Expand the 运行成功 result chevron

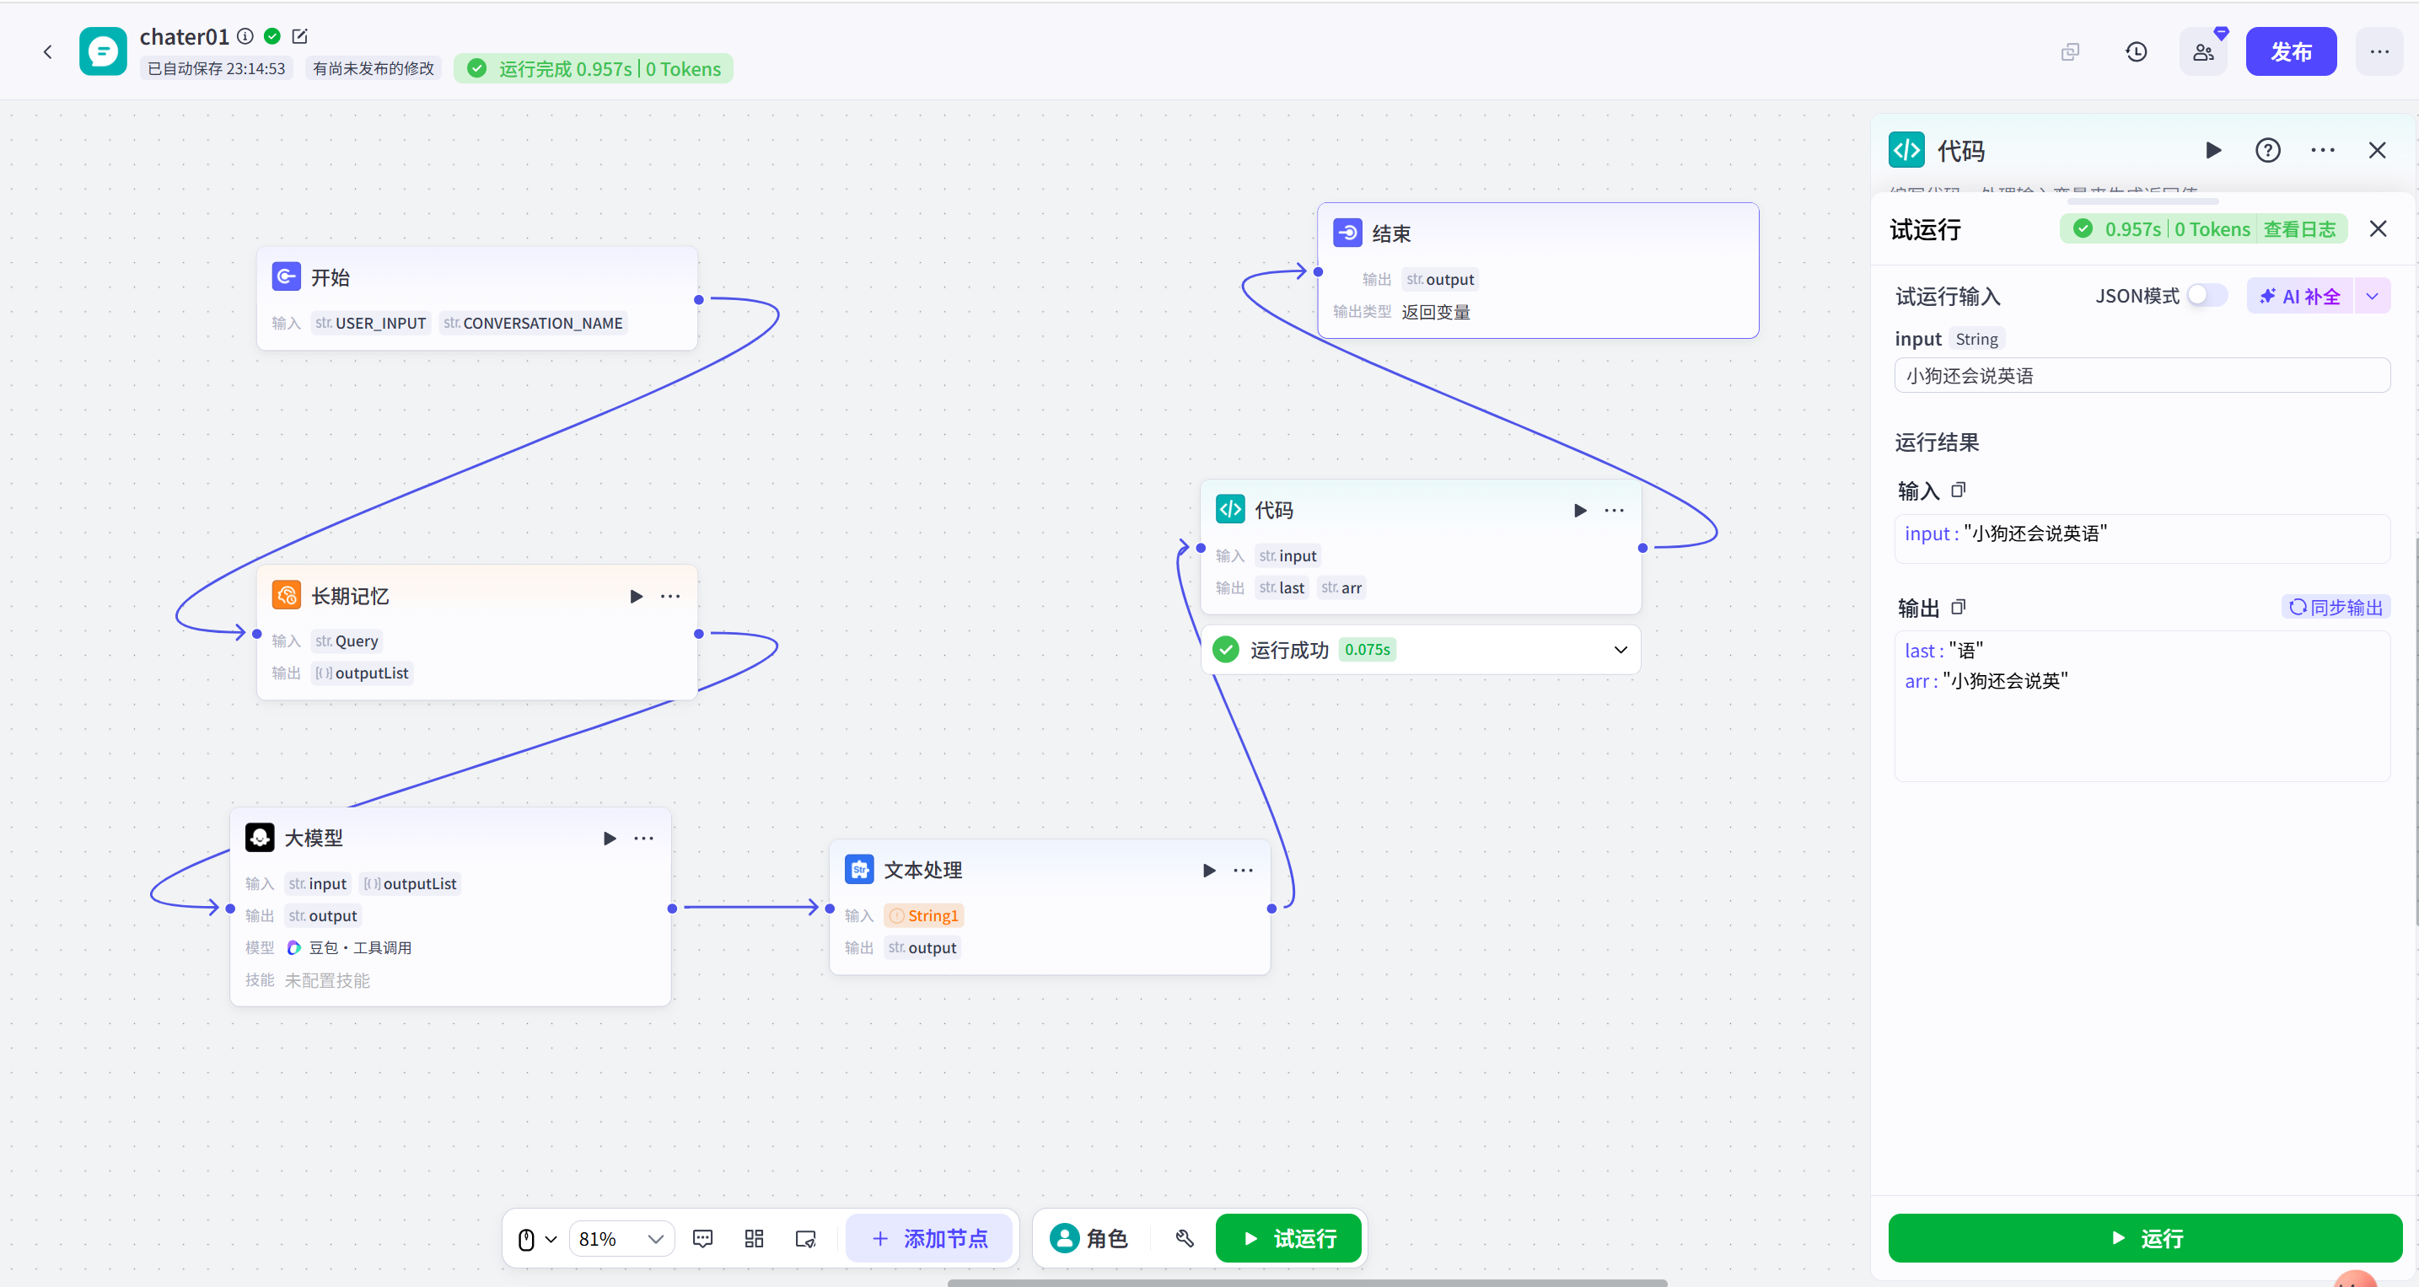[x=1620, y=650]
